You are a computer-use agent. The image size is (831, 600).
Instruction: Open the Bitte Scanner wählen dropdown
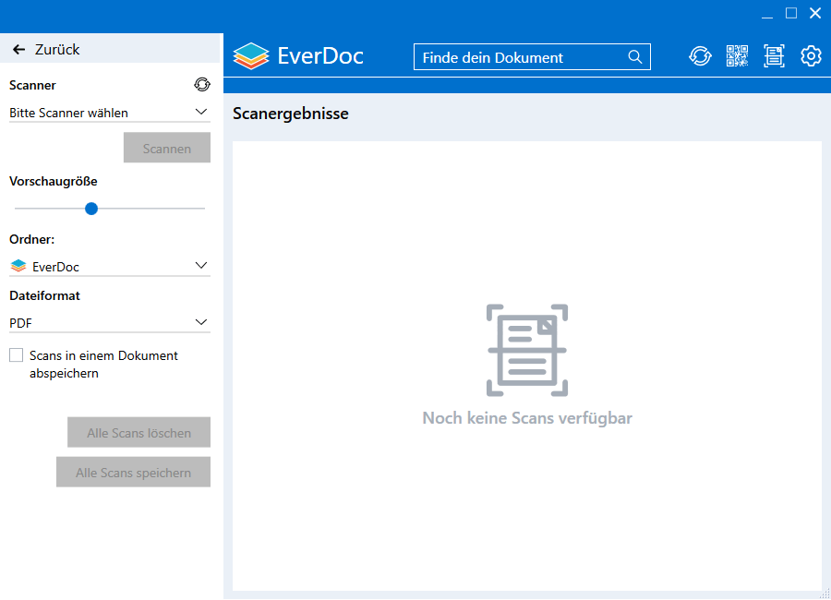coord(109,113)
